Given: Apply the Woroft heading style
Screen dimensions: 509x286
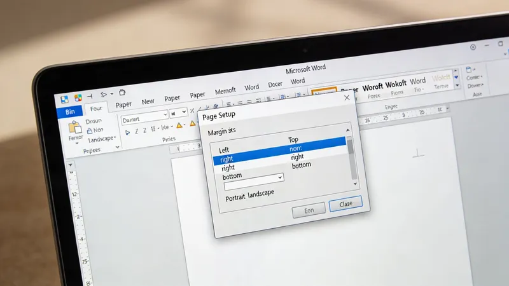Looking at the screenshot, I should (373, 87).
